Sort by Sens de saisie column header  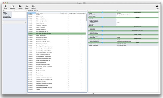tap(64, 13)
